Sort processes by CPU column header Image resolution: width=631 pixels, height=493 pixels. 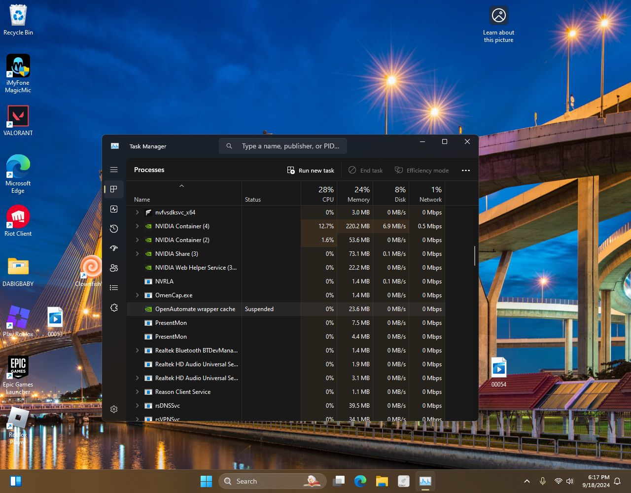[x=326, y=194]
